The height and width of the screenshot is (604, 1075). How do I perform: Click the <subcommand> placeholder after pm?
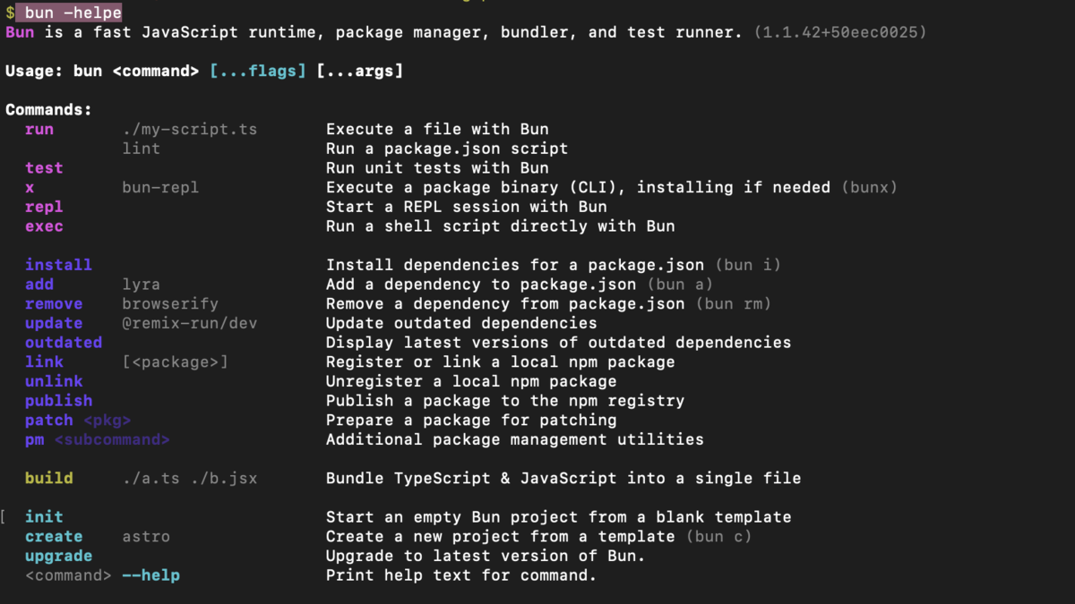112,439
